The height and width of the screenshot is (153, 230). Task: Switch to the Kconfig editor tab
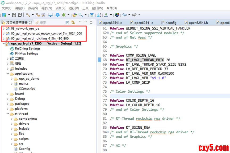tap(171, 23)
